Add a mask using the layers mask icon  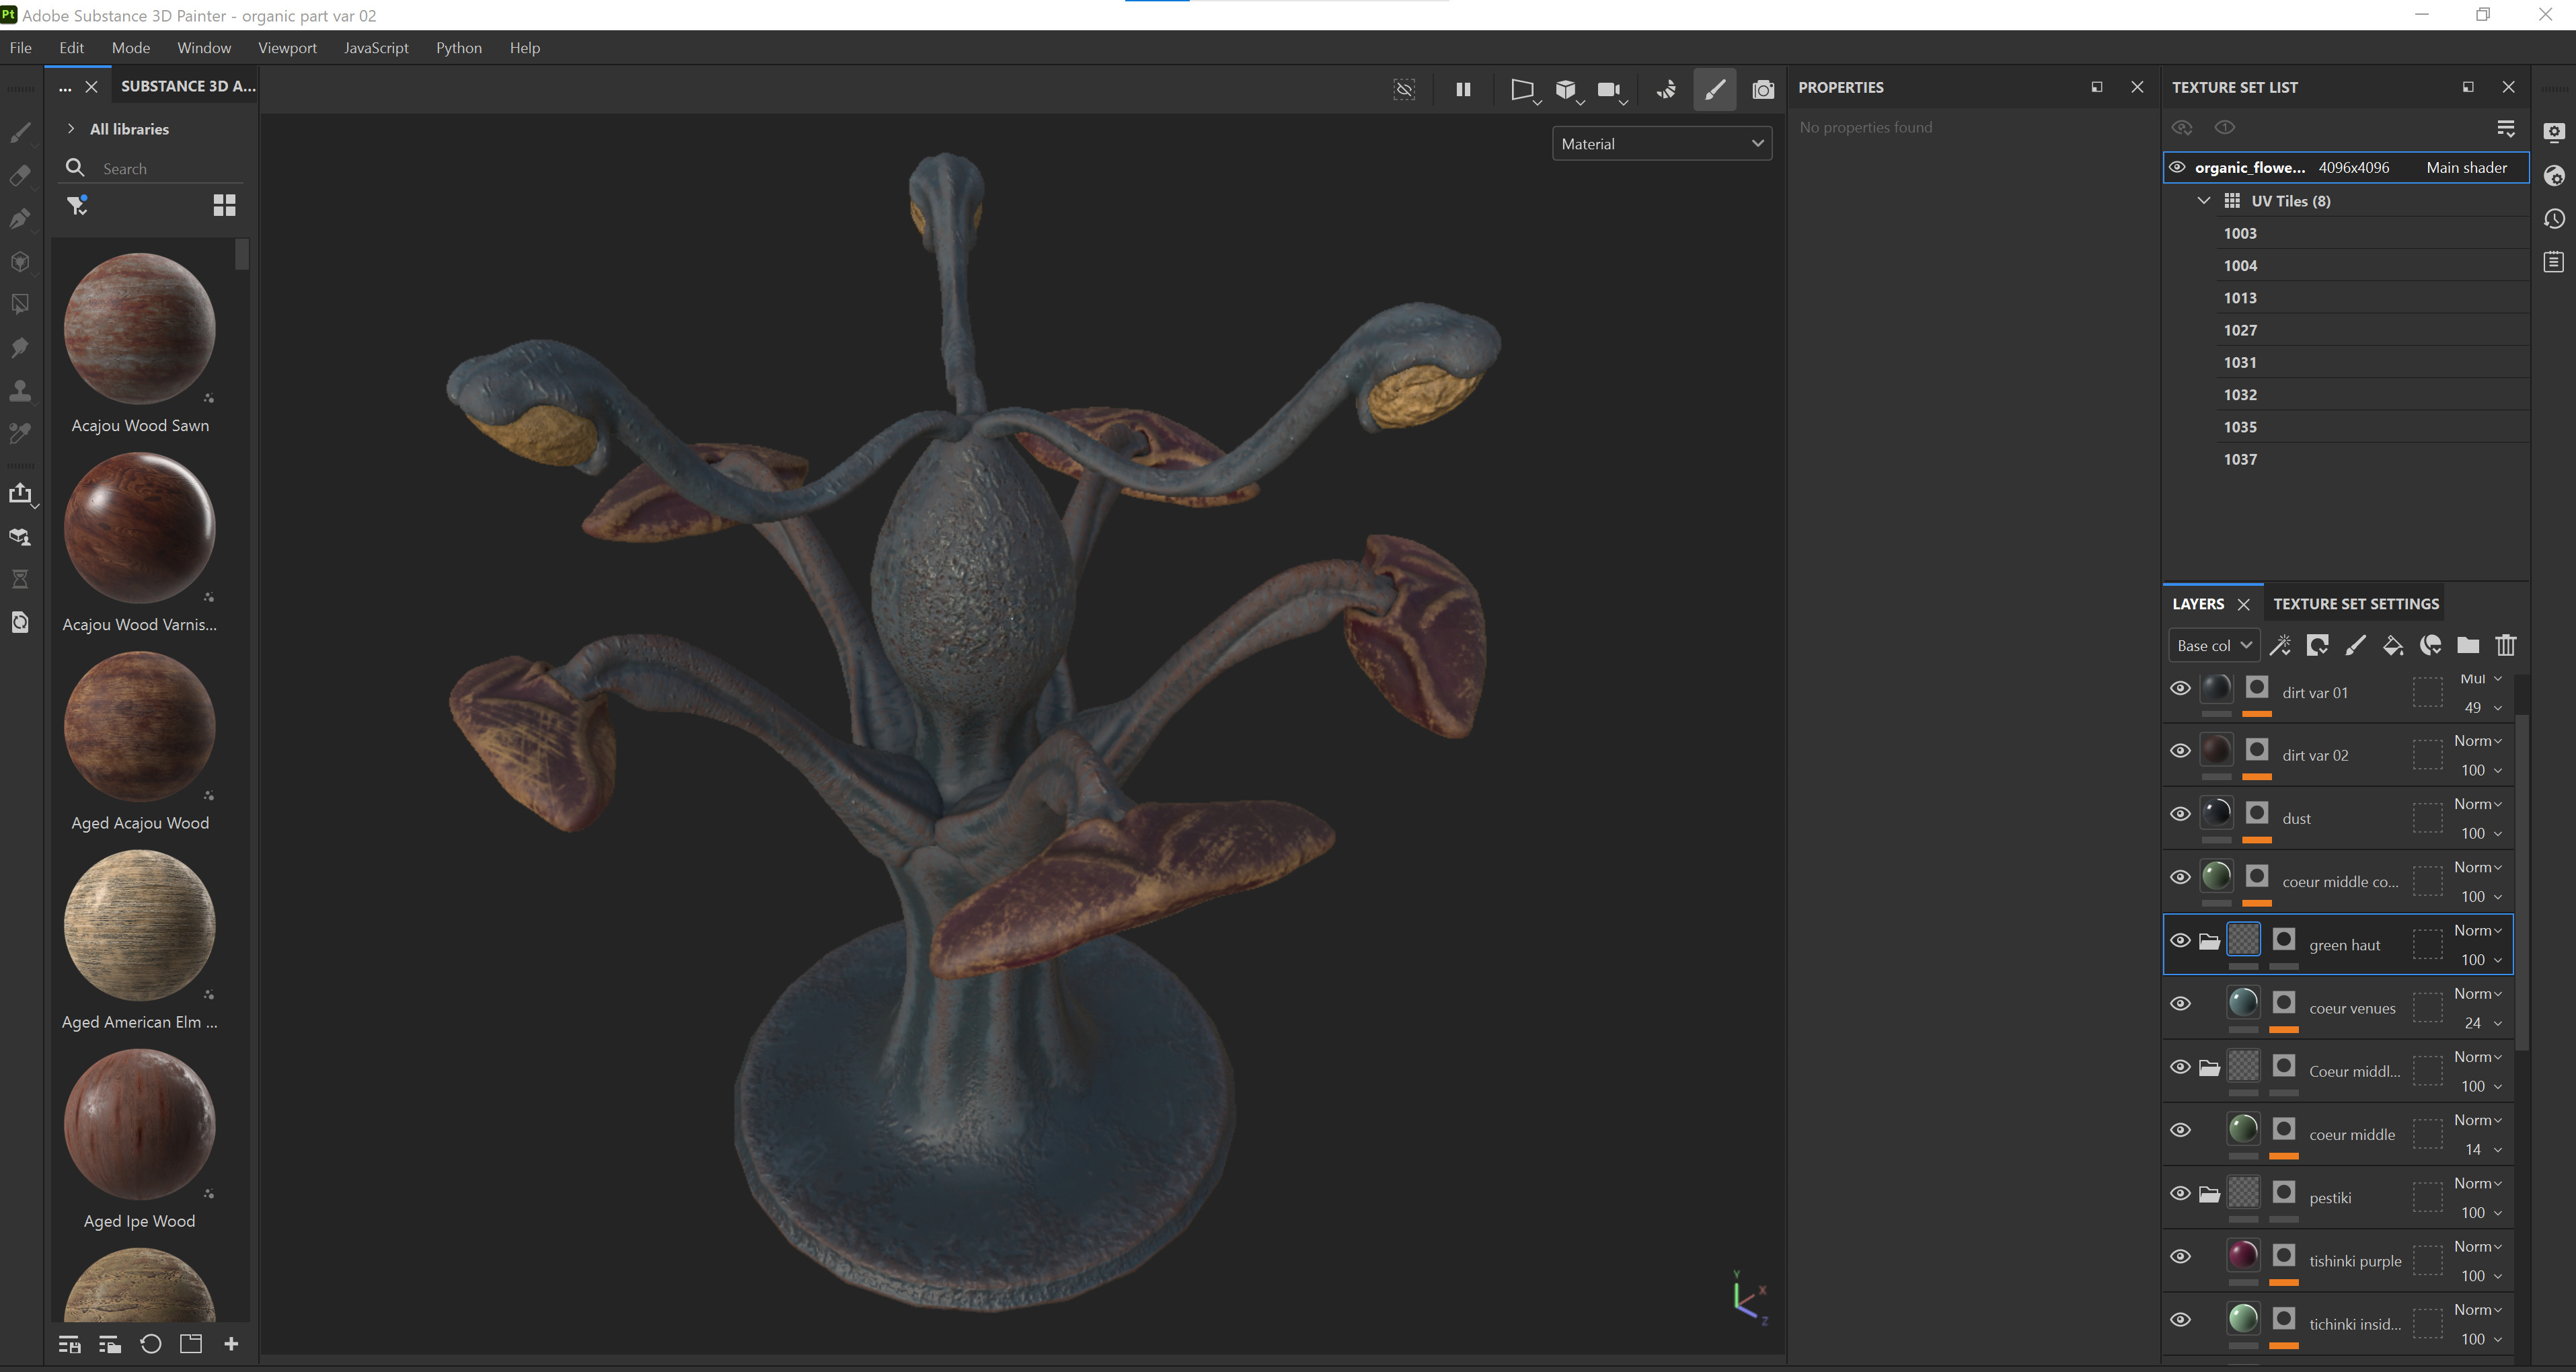point(2317,645)
